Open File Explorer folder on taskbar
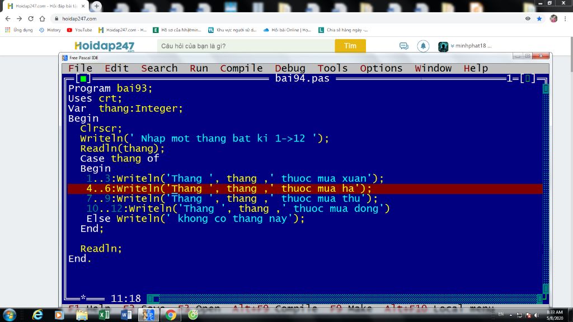Screen dimensions: 573x322 click(x=82, y=315)
